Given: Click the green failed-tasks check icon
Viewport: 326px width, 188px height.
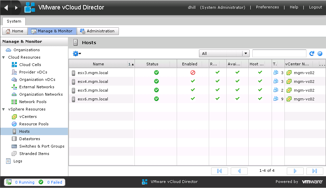Looking at the screenshot, I should 41,182.
